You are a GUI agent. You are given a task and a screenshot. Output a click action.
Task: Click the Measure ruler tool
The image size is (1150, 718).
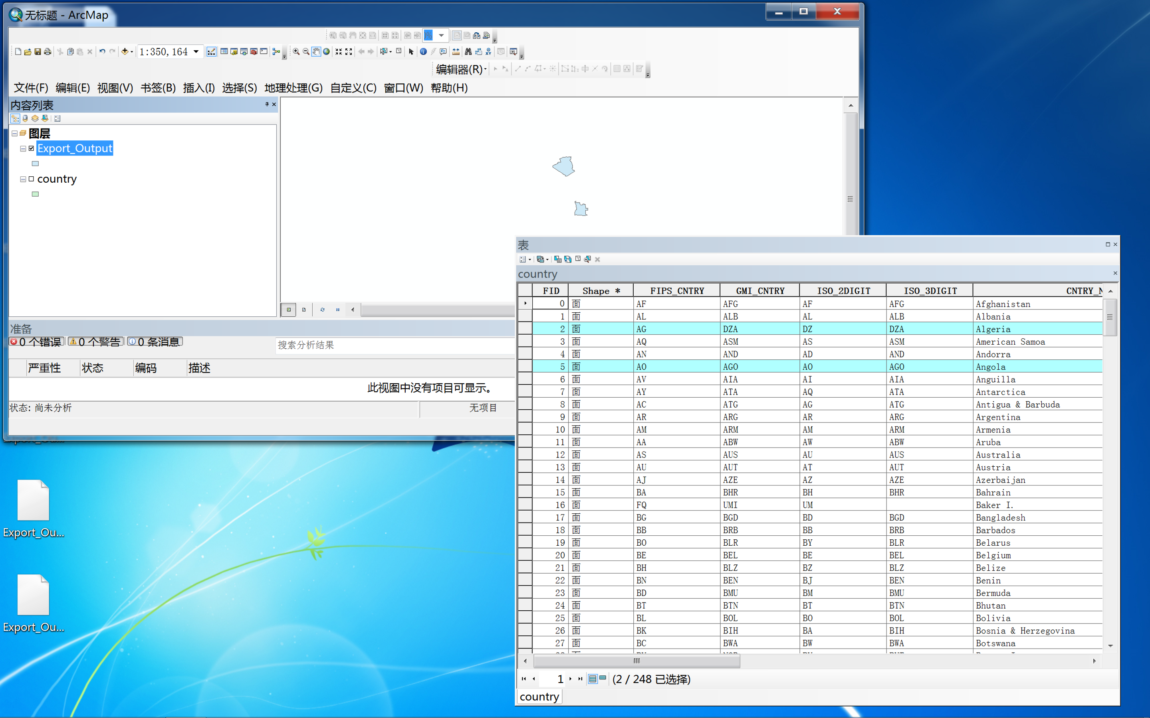456,52
